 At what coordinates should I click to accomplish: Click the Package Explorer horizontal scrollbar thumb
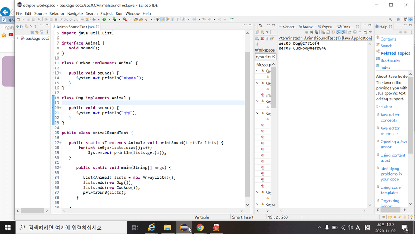(x=32, y=210)
